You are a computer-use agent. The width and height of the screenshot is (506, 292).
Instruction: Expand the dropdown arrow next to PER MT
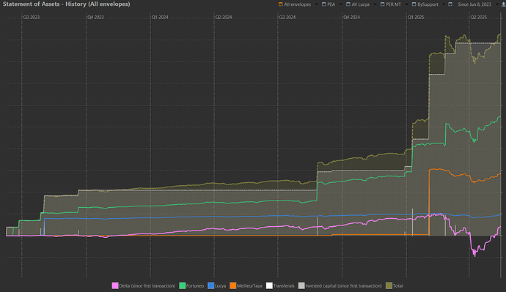click(x=406, y=4)
